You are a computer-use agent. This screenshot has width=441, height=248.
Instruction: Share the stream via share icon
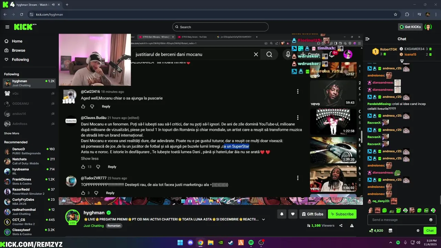341,226
